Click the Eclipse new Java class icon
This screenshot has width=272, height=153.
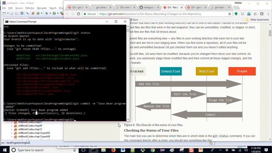coord(38,13)
